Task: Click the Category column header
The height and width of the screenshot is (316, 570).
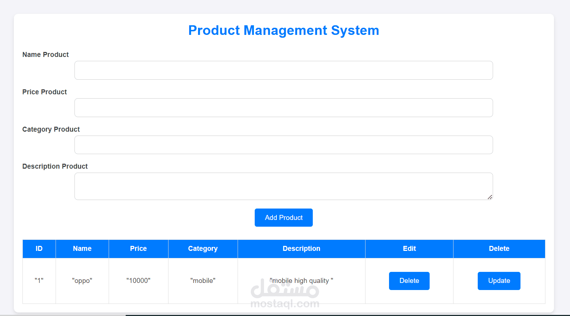Action: (x=203, y=249)
